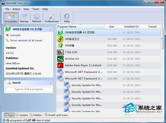Click the 76.6 MB size cell
Viewport: 166px width, 123px height.
click(x=112, y=46)
